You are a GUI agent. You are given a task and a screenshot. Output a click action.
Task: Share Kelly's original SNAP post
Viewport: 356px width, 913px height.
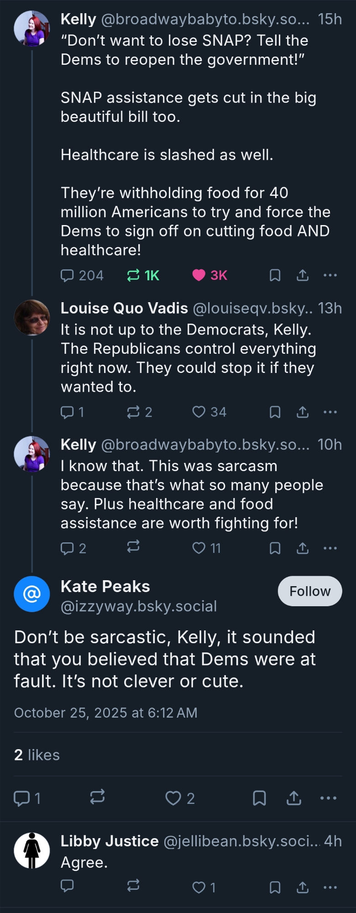pyautogui.click(x=303, y=275)
